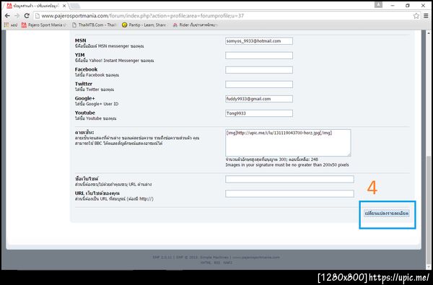Click the Simple Machines footer link
The image size is (433, 285).
click(214, 258)
